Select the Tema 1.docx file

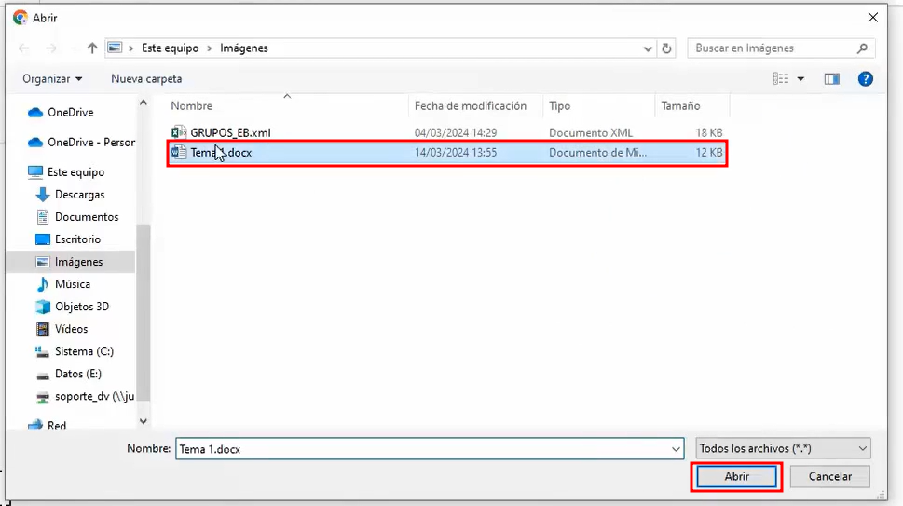pyautogui.click(x=221, y=153)
